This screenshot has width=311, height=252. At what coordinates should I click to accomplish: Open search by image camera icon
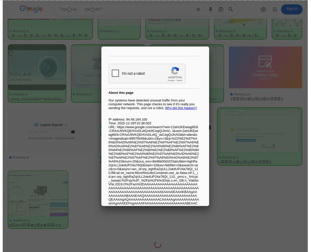pyautogui.click(x=221, y=9)
